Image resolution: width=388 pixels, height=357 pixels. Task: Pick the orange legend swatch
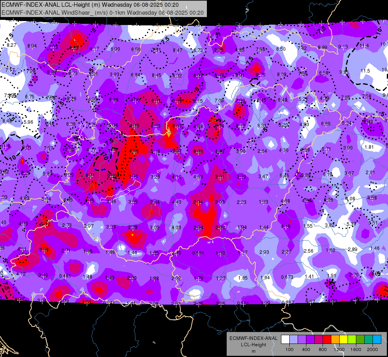(x=335, y=340)
